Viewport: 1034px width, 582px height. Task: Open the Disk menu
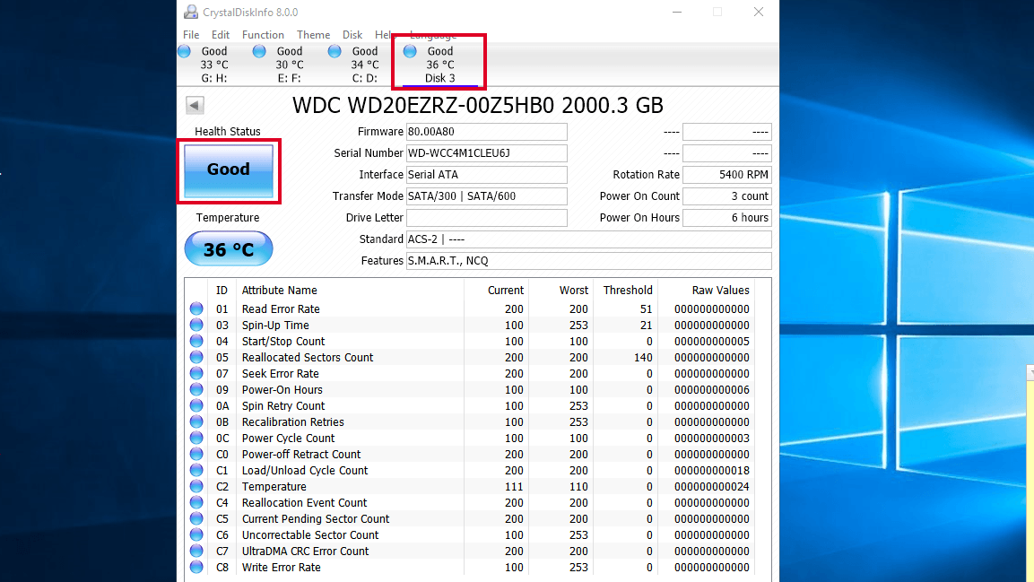click(x=352, y=34)
